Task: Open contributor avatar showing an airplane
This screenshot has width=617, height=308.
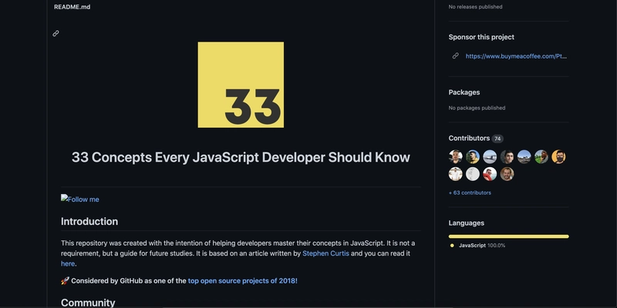Action: [490, 157]
